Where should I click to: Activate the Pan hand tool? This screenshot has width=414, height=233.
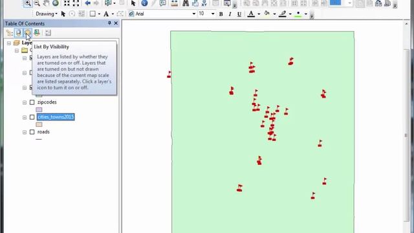(x=46, y=3)
